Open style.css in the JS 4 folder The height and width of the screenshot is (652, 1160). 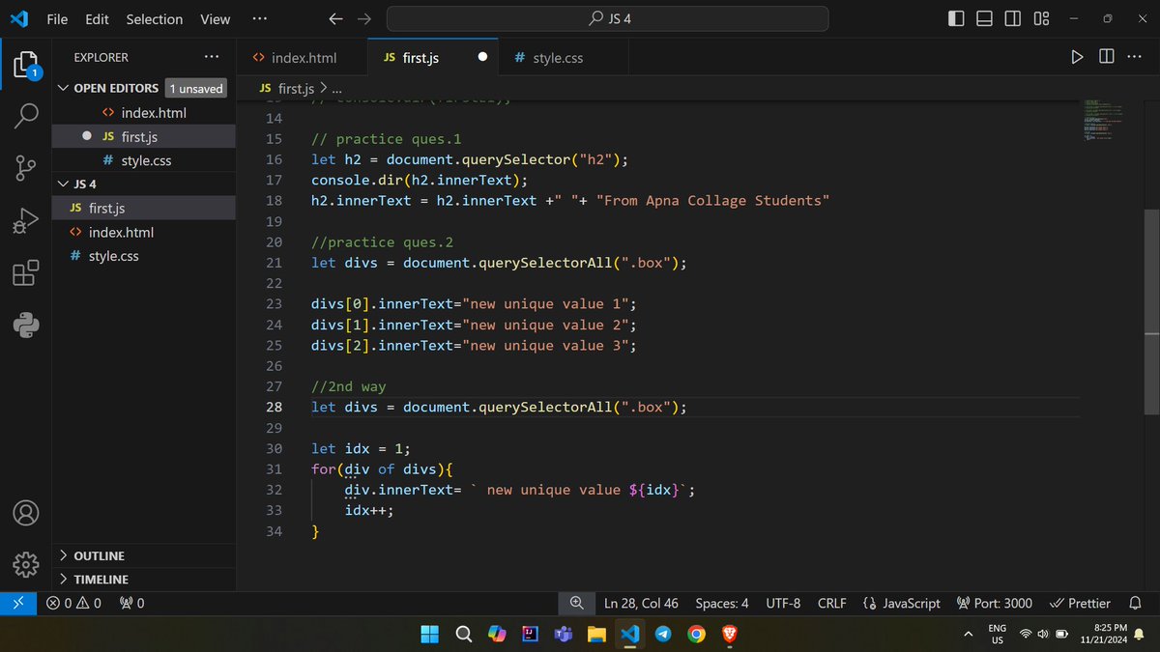[144, 256]
